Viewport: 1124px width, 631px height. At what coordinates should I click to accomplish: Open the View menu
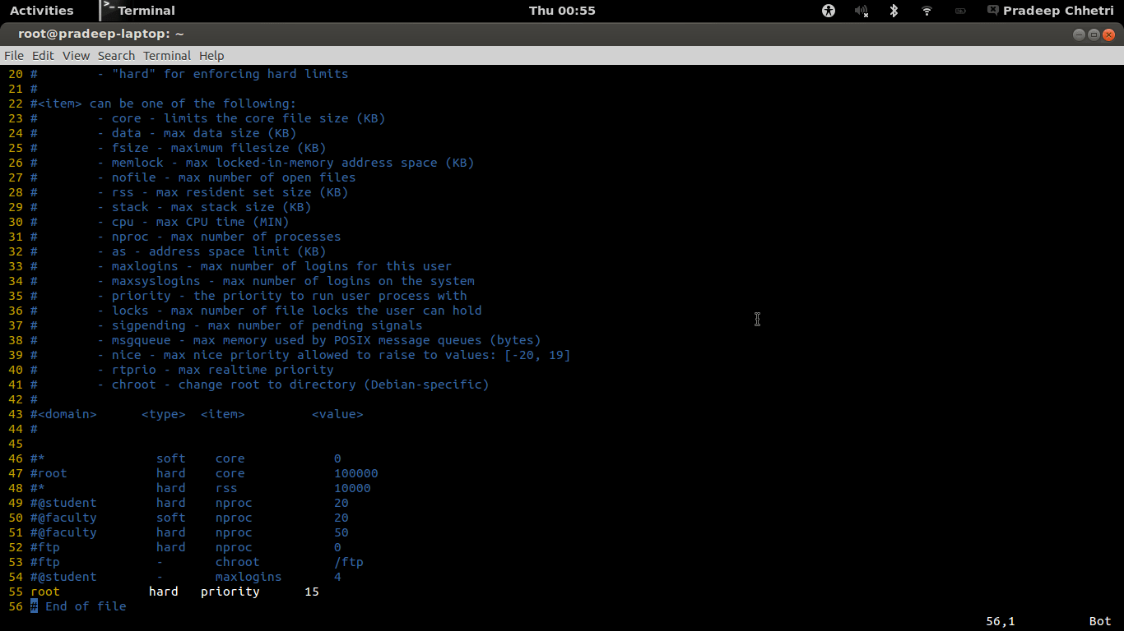pos(76,56)
